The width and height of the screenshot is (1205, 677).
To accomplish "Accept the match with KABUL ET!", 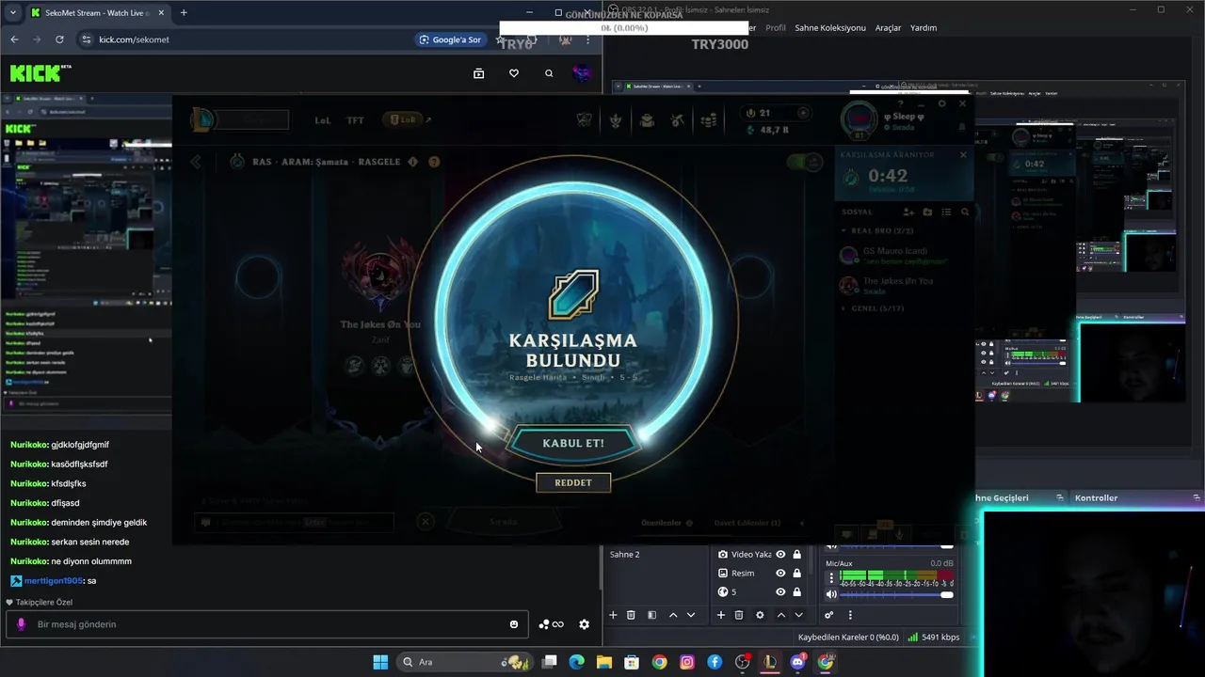I will tap(573, 443).
